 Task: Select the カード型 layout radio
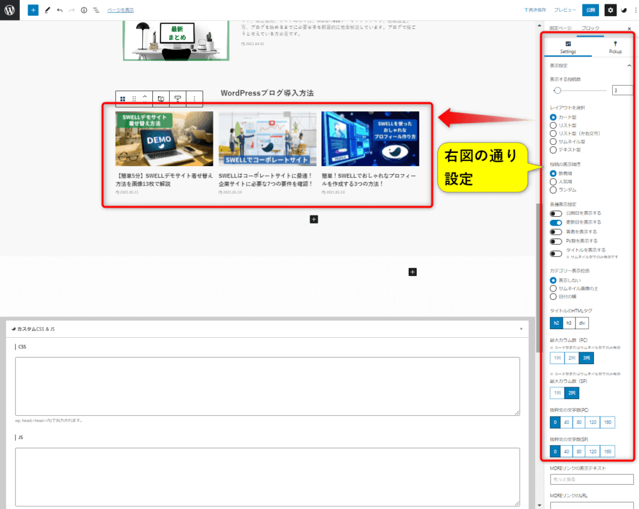[553, 117]
